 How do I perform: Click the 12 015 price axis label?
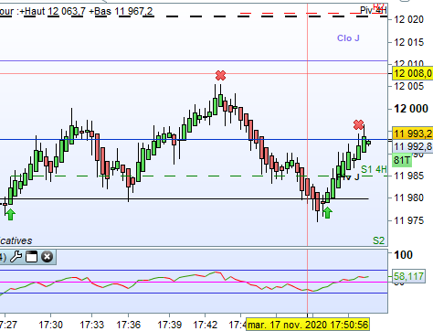point(408,42)
